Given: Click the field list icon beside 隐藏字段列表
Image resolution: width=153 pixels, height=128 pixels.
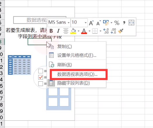Looking at the screenshot, I should coord(51,83).
